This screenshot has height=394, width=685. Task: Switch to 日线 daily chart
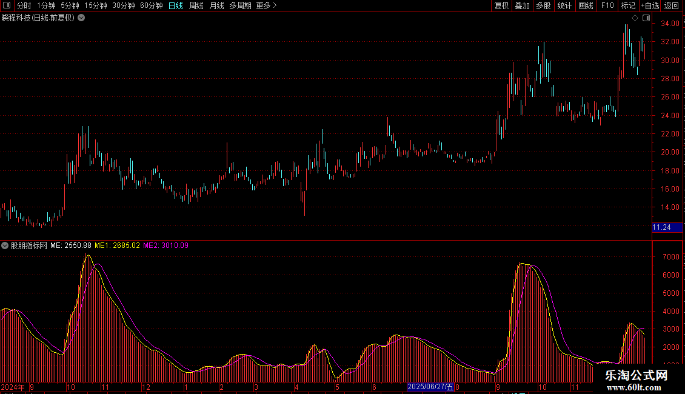176,5
